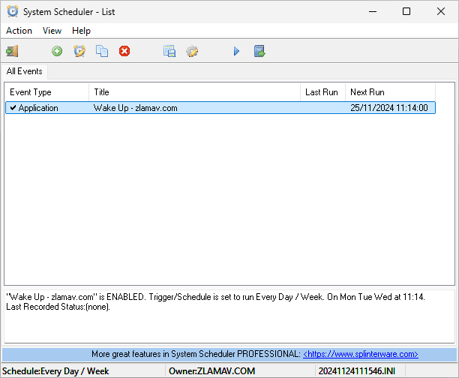The height and width of the screenshot is (378, 459).
Task: Select the All Events tab
Action: tap(24, 71)
